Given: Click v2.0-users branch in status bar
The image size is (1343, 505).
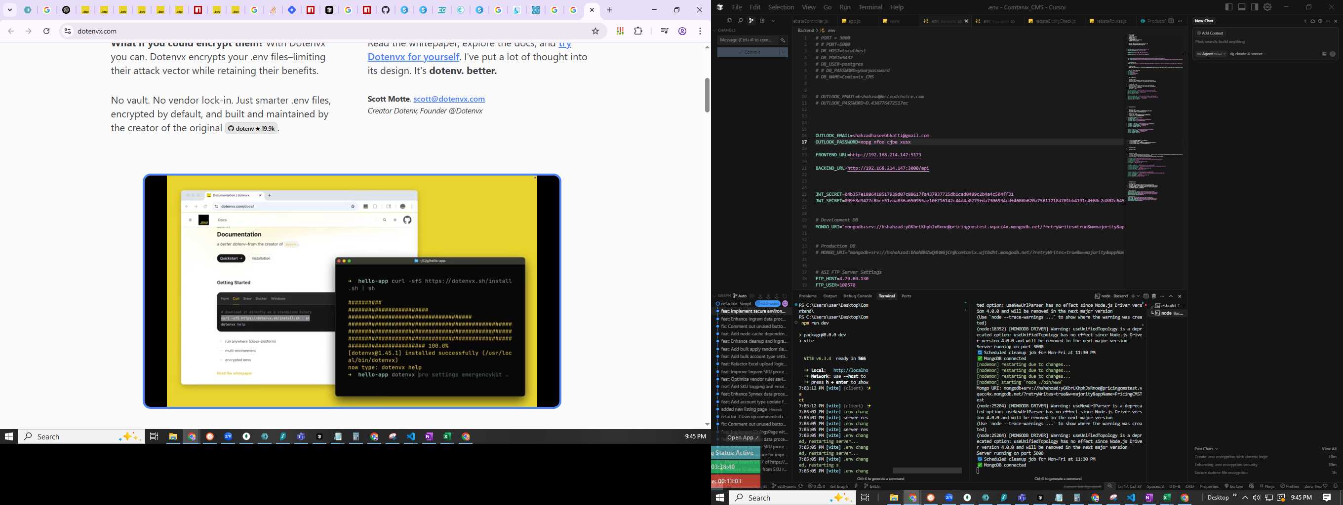Looking at the screenshot, I should (x=784, y=486).
